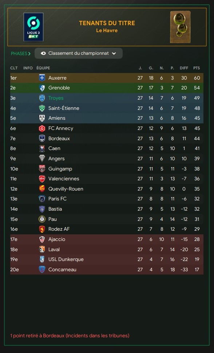This screenshot has width=214, height=353.
Task: Click the Auxerre club crest
Action: [42, 78]
